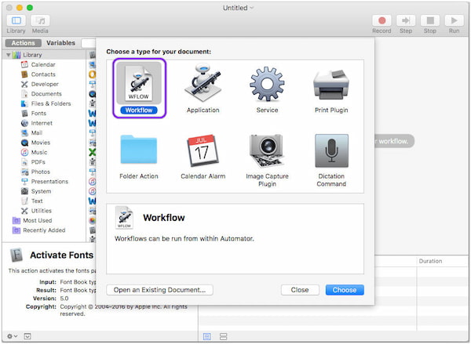The height and width of the screenshot is (344, 471).
Task: Show the log list view
Action: pos(207,336)
